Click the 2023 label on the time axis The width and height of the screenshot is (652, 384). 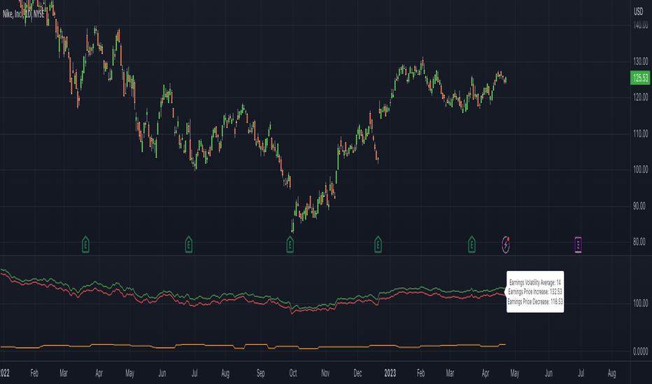[x=390, y=374]
